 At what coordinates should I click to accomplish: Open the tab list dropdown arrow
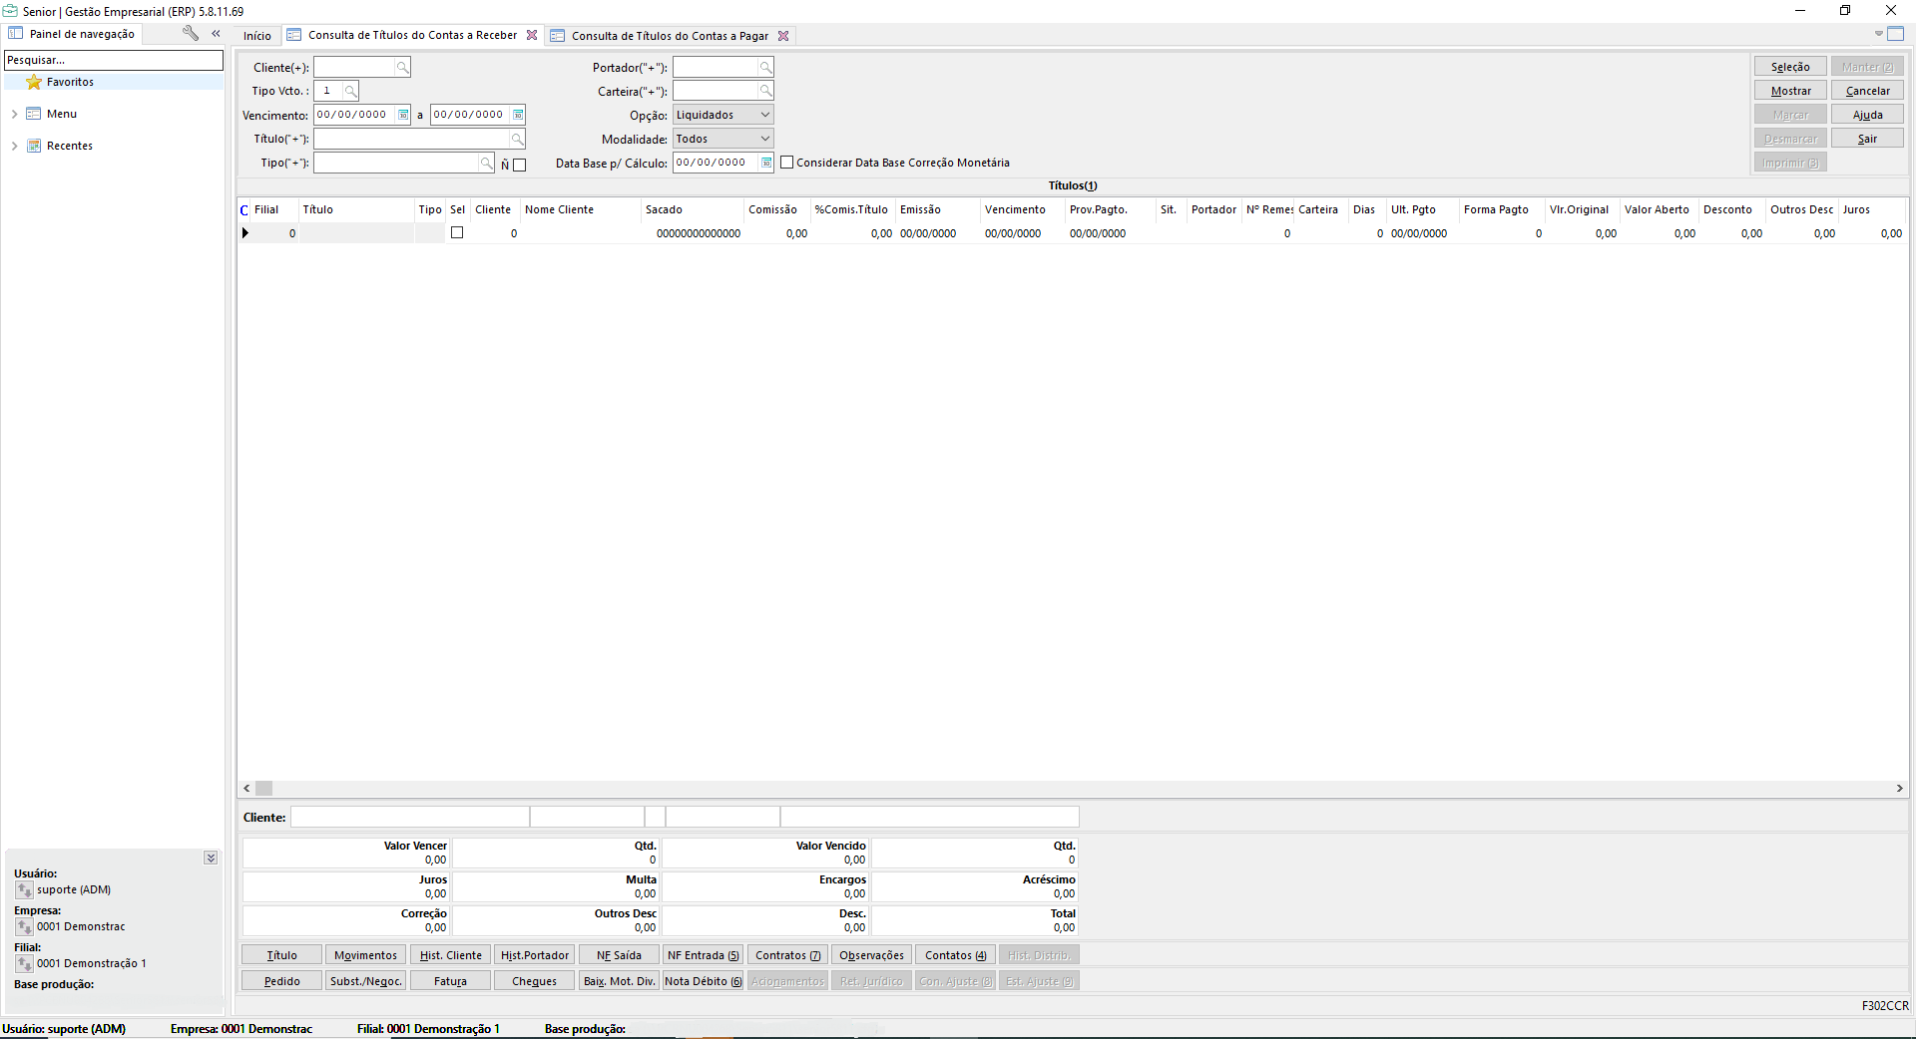[1878, 34]
